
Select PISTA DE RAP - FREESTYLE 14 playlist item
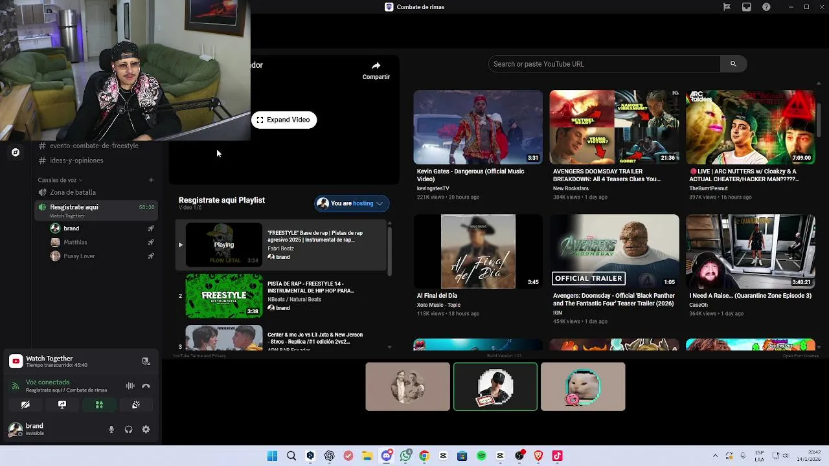(281, 296)
